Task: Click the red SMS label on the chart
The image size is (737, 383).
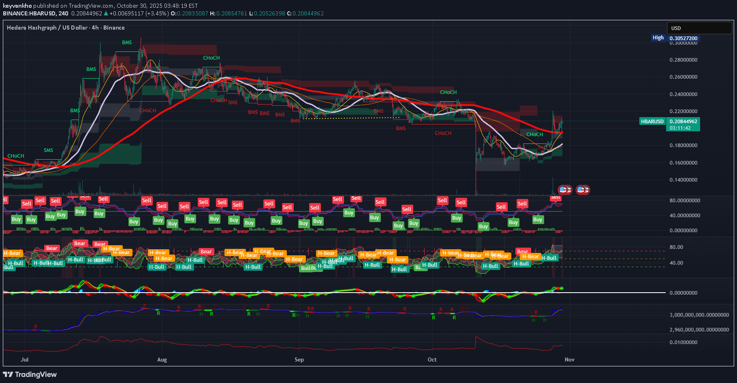Action: pyautogui.click(x=233, y=103)
